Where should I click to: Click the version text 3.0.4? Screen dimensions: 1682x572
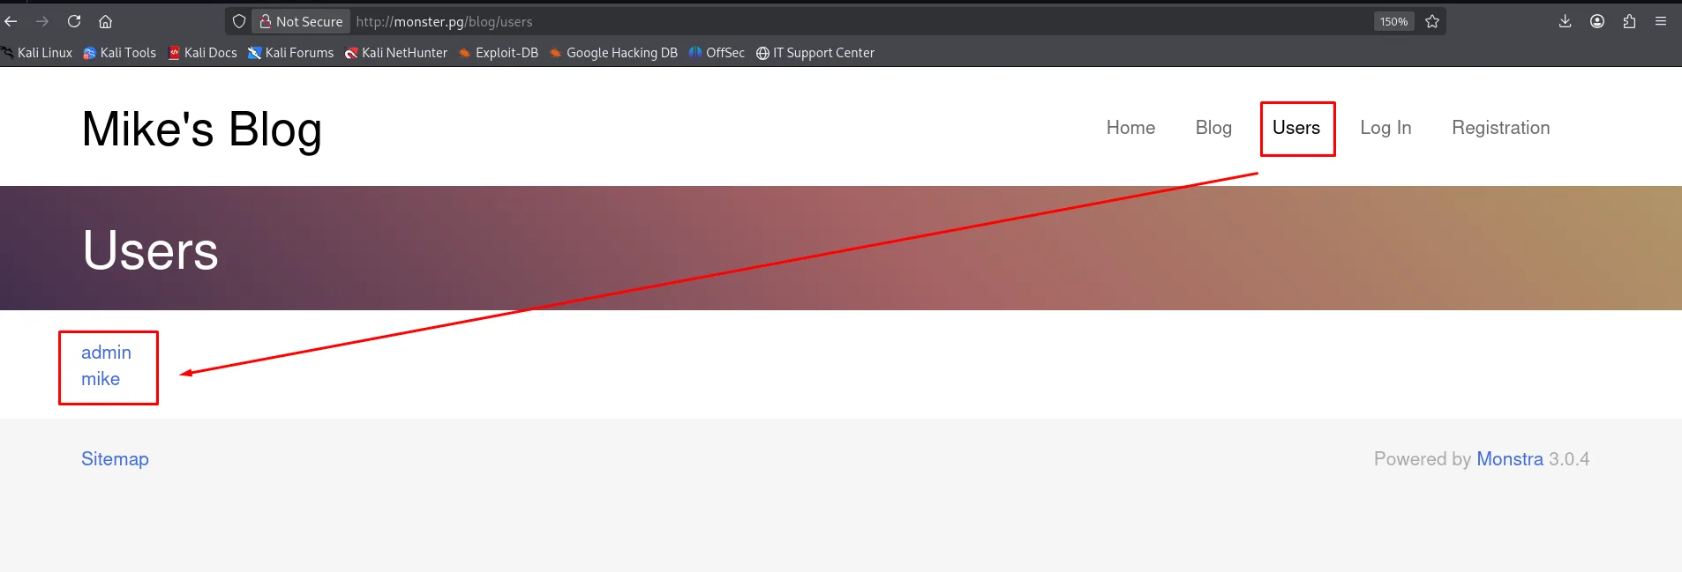1569,459
